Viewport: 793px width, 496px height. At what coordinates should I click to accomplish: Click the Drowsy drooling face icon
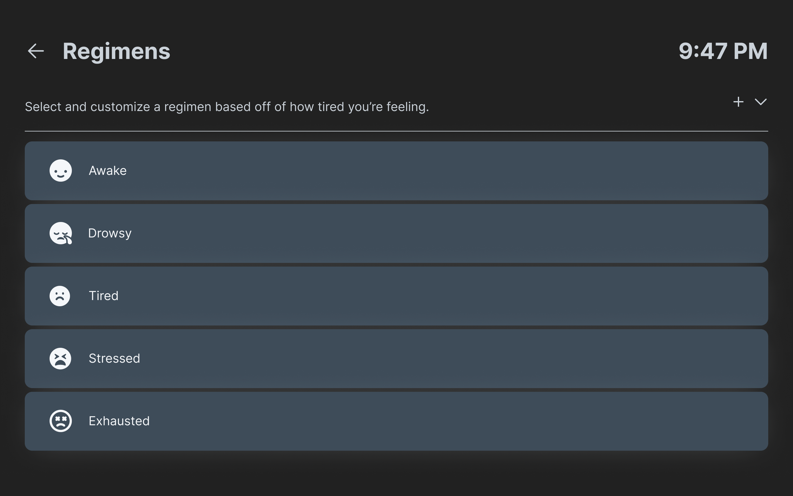[x=61, y=233]
